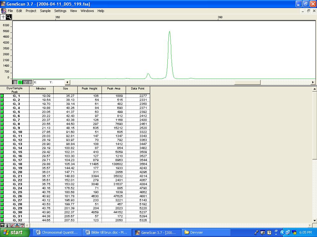
Task: Click size value 153.02
Action: [69, 184]
